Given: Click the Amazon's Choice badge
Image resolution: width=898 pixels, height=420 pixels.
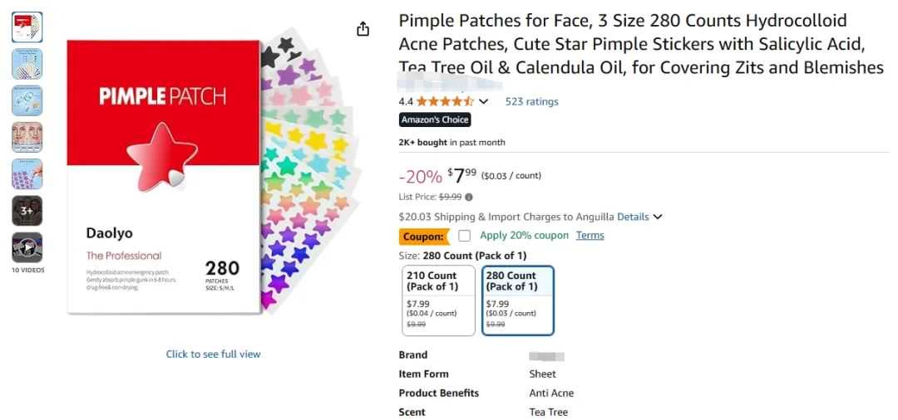Looking at the screenshot, I should click(435, 120).
